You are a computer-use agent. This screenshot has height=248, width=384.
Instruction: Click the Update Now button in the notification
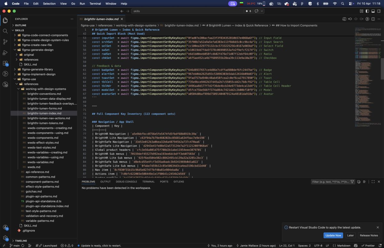333,236
